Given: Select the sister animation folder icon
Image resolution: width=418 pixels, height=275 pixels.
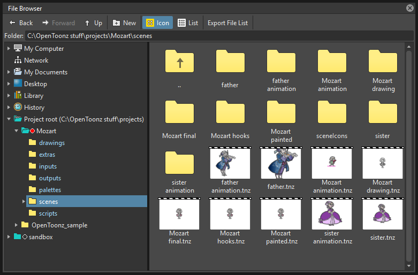Looking at the screenshot, I should pos(179,163).
